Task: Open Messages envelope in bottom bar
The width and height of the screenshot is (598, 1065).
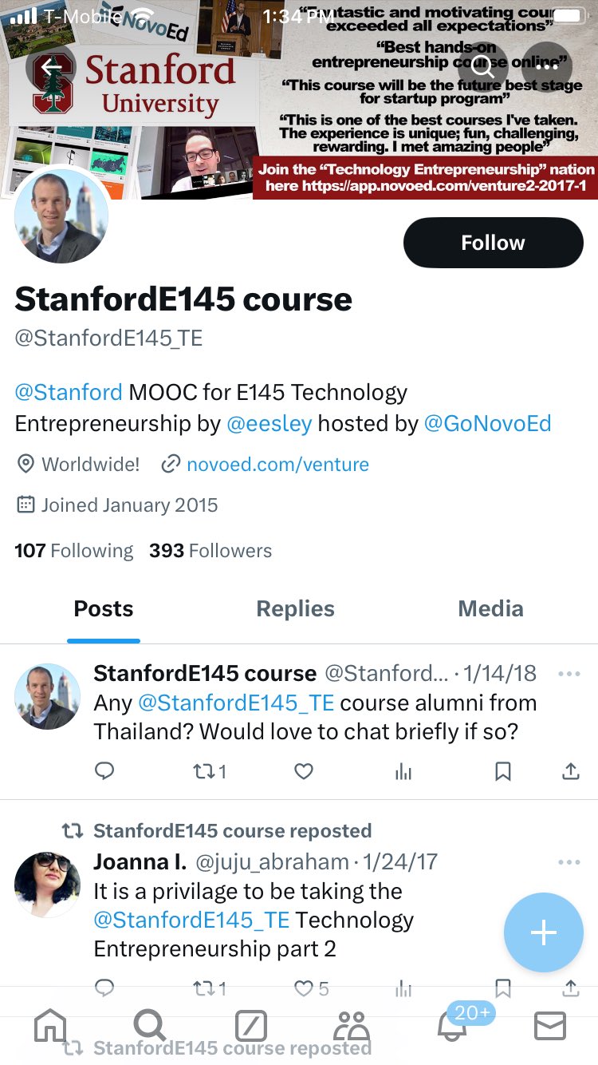Action: pyautogui.click(x=549, y=1026)
